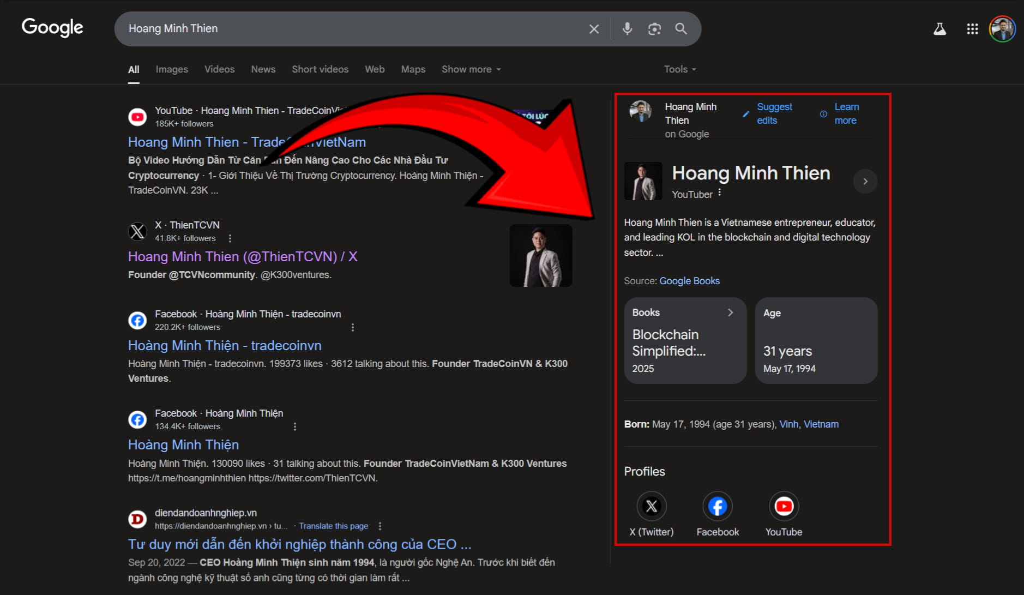Screen dimensions: 1024x595
Task: Open Search Labs flask icon
Action: coord(939,29)
